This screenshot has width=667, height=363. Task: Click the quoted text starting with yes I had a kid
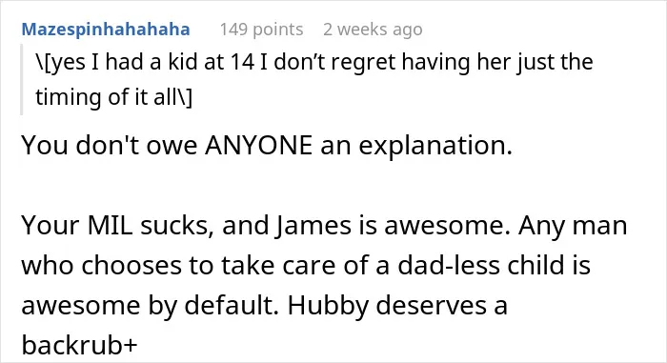pyautogui.click(x=313, y=80)
